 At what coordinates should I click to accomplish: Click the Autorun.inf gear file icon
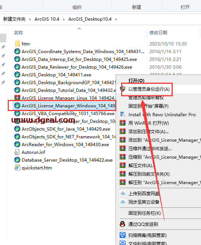pyautogui.click(x=17, y=152)
